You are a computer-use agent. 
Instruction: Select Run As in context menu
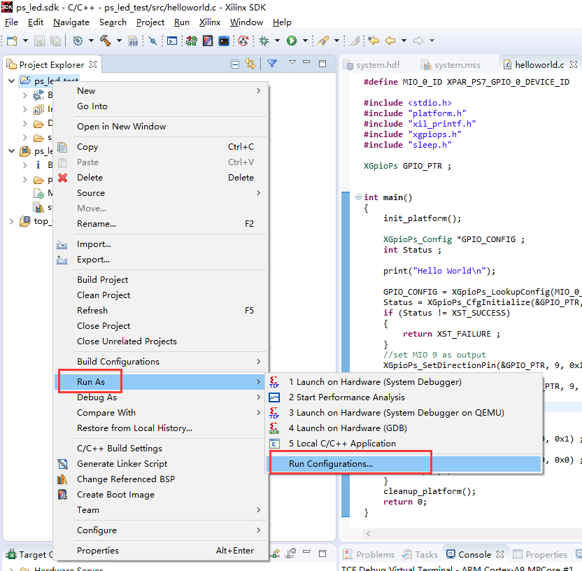click(160, 382)
